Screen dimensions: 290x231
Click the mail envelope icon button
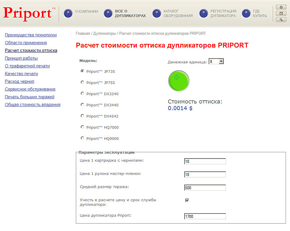281,14
